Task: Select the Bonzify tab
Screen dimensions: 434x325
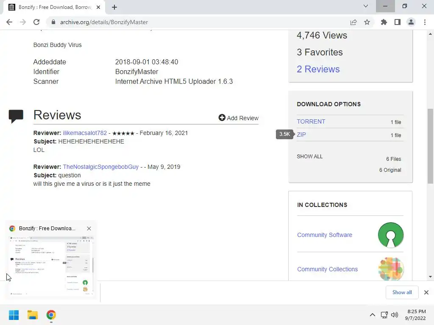Action: tap(54, 7)
